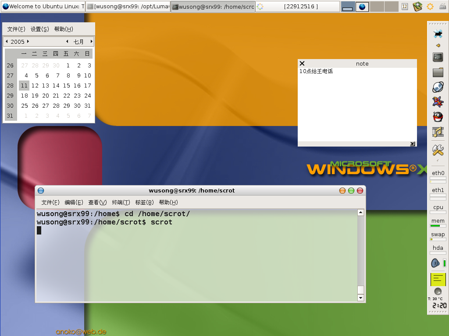Click the terminal text area with scrot command

(x=197, y=255)
